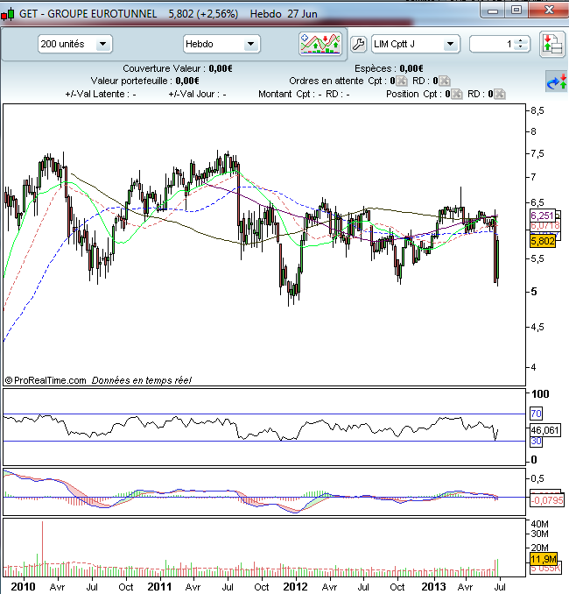This screenshot has height=594, width=569.
Task: Click the 6,251 moving average price label
Action: pos(543,216)
